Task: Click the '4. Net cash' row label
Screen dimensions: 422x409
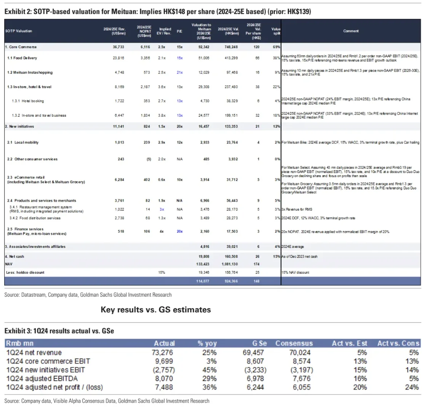Action: point(14,256)
